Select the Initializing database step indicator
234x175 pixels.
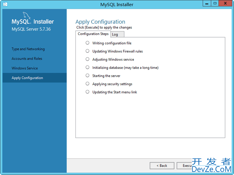(x=87, y=67)
